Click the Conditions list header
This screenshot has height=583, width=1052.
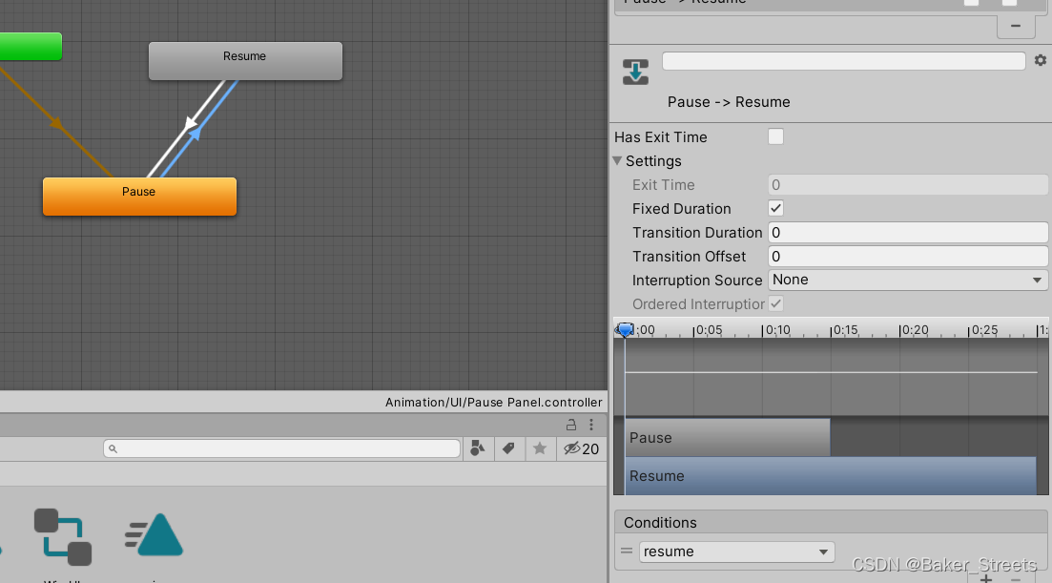(x=831, y=523)
